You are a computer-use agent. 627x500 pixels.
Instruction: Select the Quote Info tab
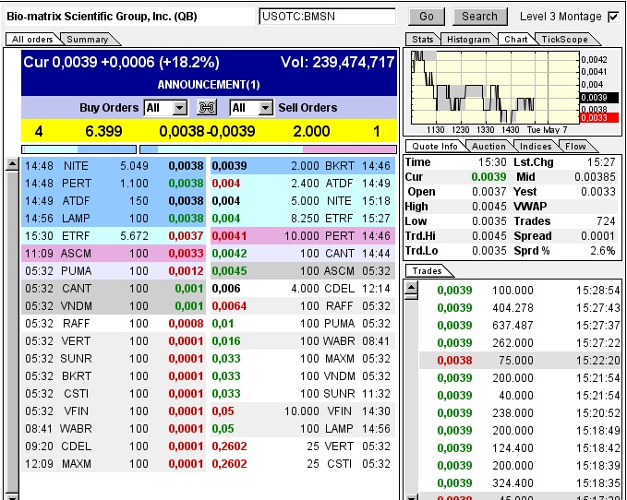tap(435, 146)
